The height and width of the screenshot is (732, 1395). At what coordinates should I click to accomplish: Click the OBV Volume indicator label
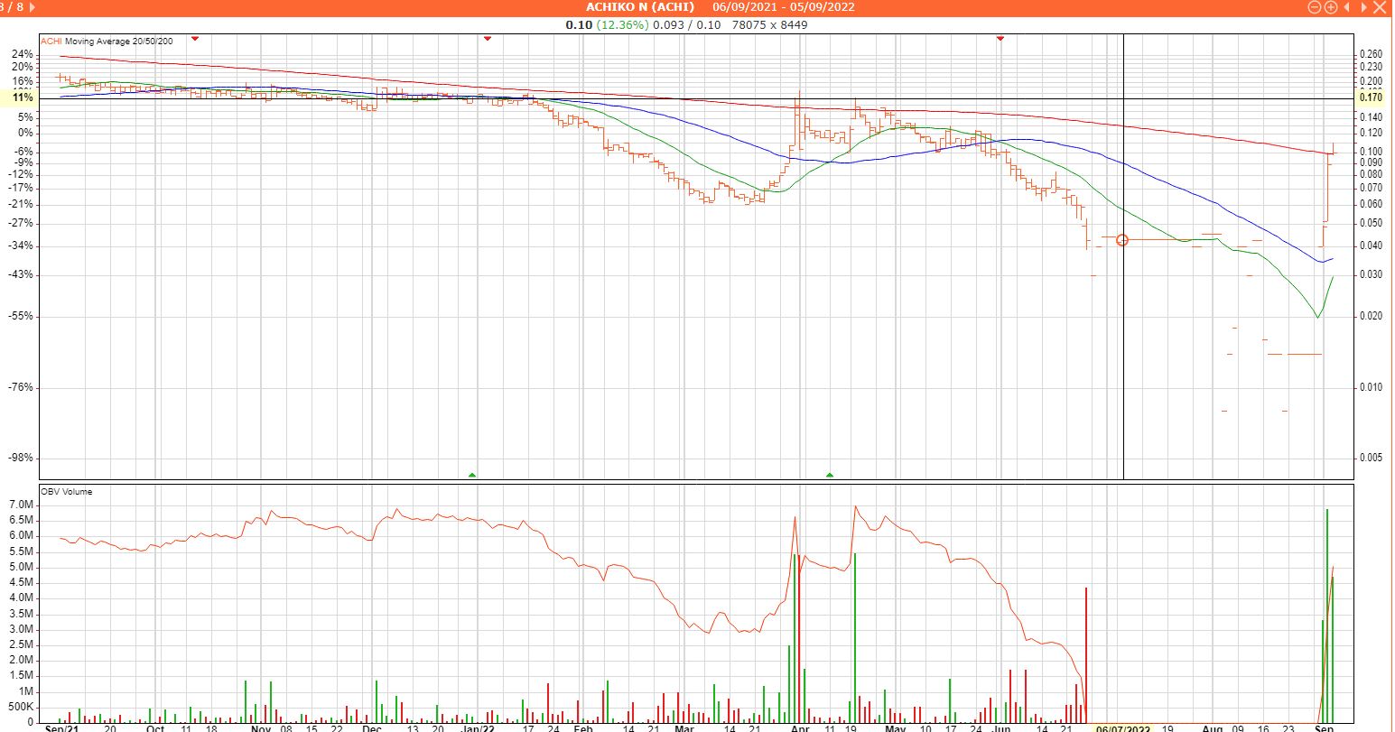(66, 492)
